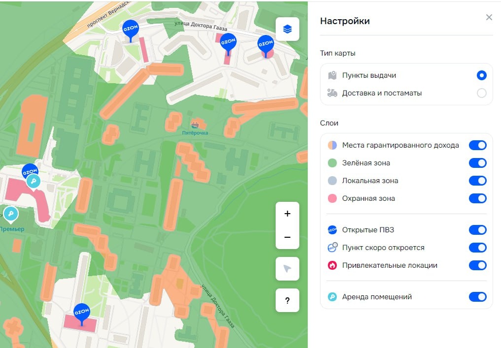Click the Зелёная зона green swatch
501x348 pixels.
point(333,163)
